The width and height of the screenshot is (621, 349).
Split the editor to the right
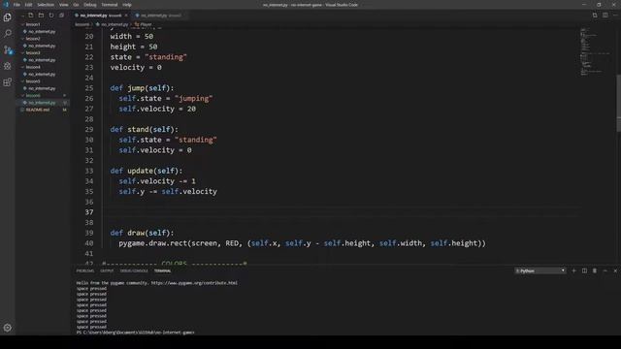coord(605,16)
